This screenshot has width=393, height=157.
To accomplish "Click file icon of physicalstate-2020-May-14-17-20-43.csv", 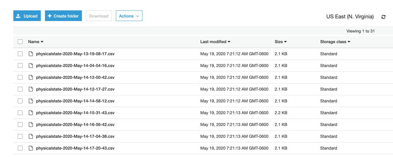I will (31, 148).
